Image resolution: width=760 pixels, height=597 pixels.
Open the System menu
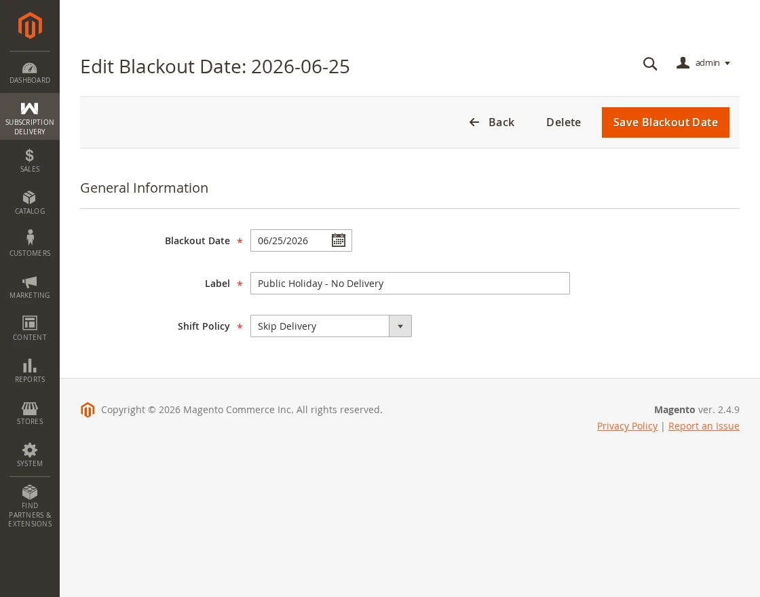click(30, 456)
